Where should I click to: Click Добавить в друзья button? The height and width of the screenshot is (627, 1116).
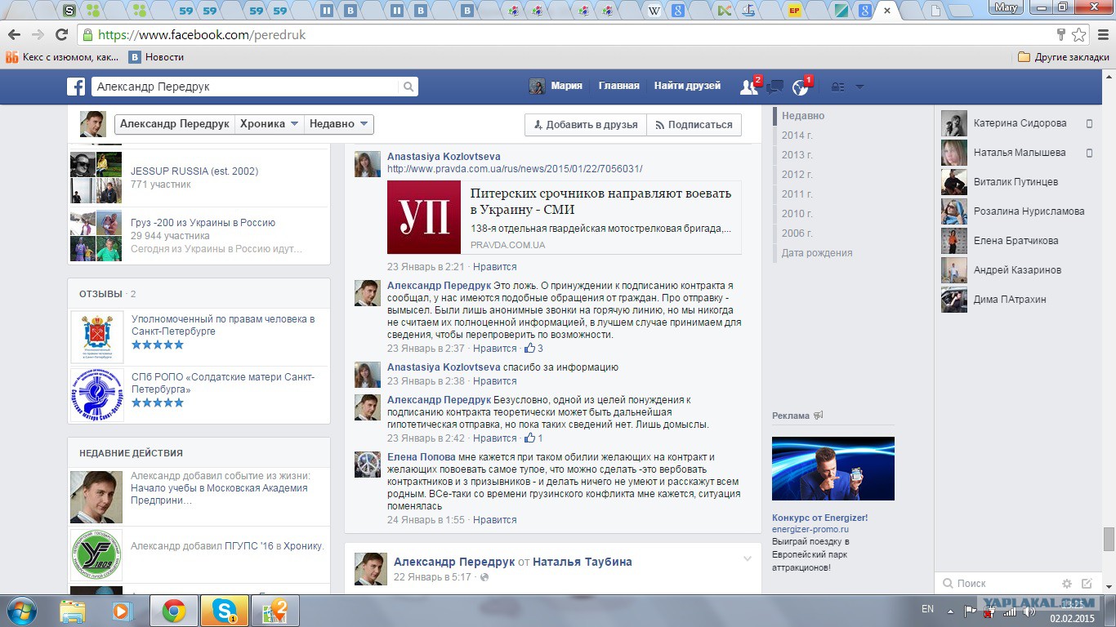click(586, 125)
